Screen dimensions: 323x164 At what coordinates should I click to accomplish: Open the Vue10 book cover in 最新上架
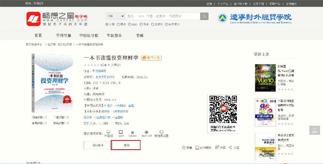[265, 78]
